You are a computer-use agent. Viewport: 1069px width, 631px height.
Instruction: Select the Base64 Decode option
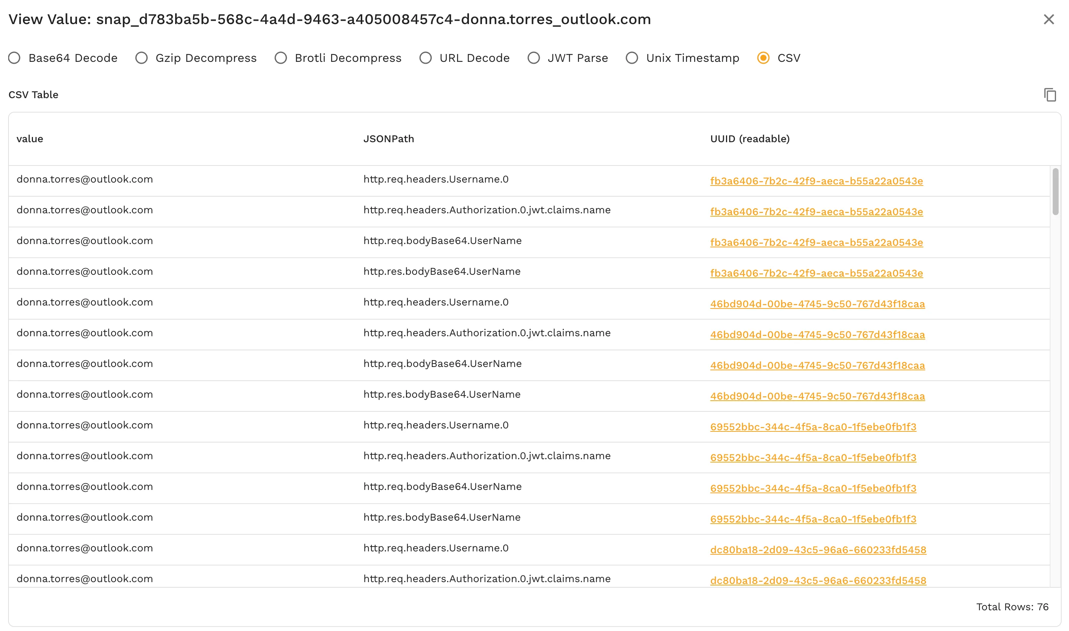pos(14,58)
